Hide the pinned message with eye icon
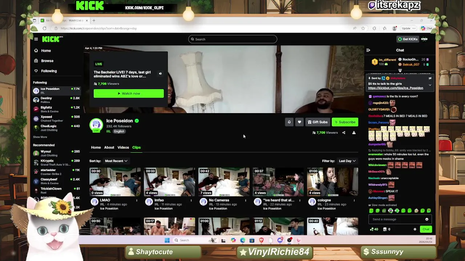 (430, 78)
